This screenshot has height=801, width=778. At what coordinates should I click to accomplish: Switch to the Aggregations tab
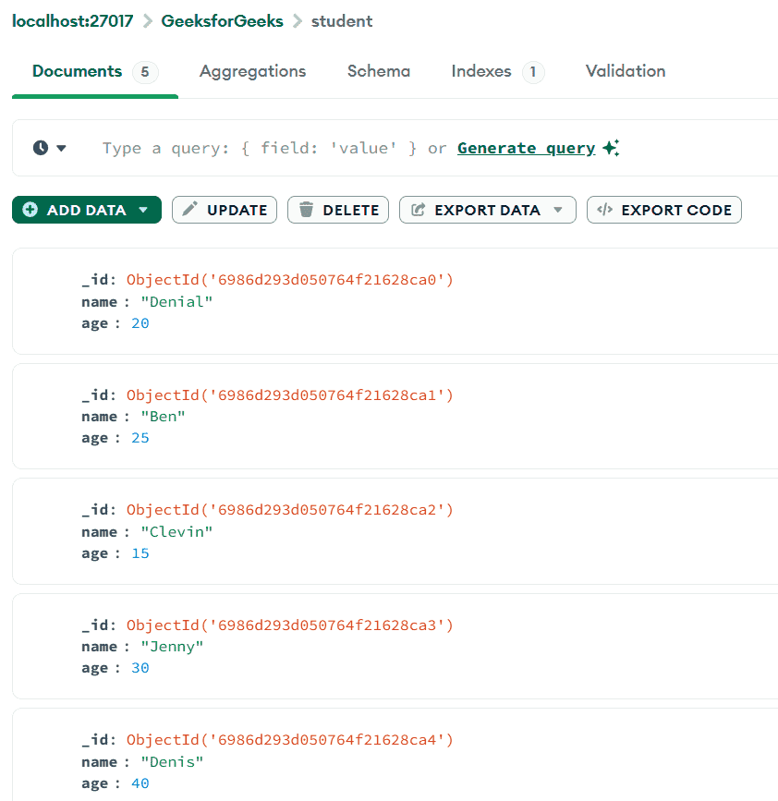click(252, 71)
